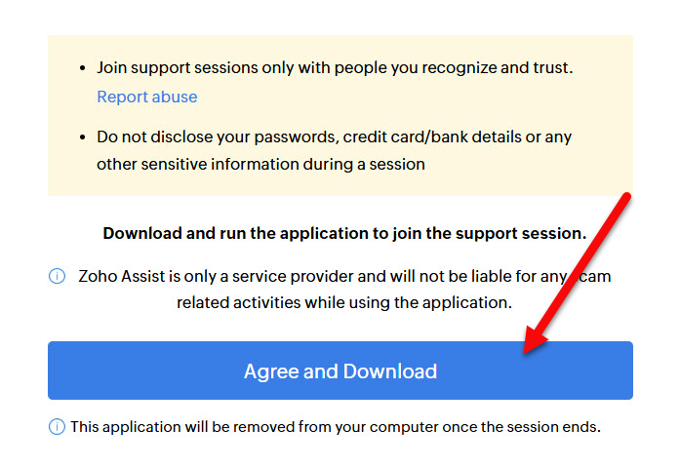Click the phrase 'recognize and trust'

498,67
